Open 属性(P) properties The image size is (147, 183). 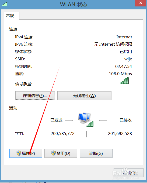click(x=26, y=153)
